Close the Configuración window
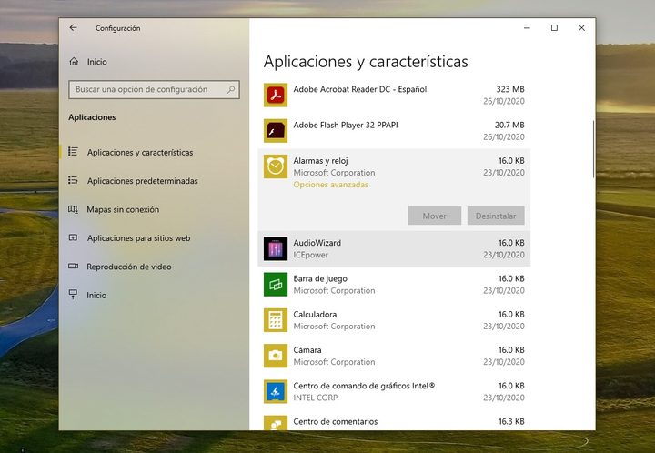The image size is (655, 453). pos(581,27)
